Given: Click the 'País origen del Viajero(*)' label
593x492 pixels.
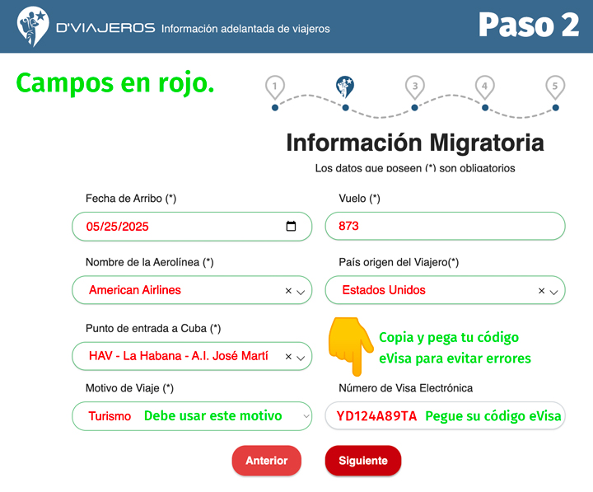Looking at the screenshot, I should tap(399, 262).
